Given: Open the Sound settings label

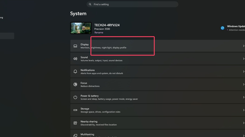Looking at the screenshot, I should pyautogui.click(x=84, y=57).
